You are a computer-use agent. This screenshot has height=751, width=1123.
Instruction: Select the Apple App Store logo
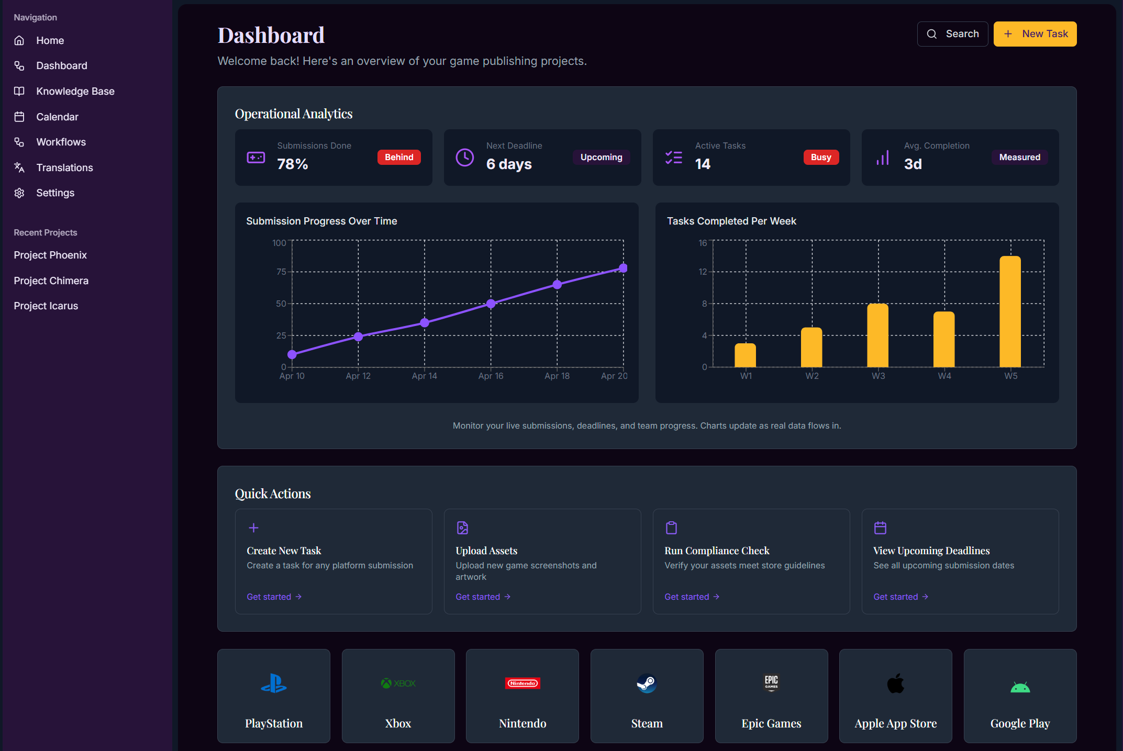[x=895, y=683]
